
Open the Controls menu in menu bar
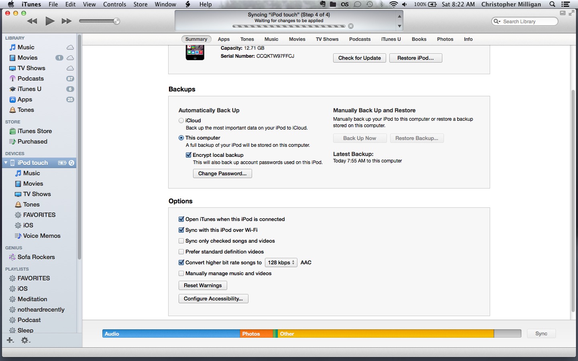point(115,4)
